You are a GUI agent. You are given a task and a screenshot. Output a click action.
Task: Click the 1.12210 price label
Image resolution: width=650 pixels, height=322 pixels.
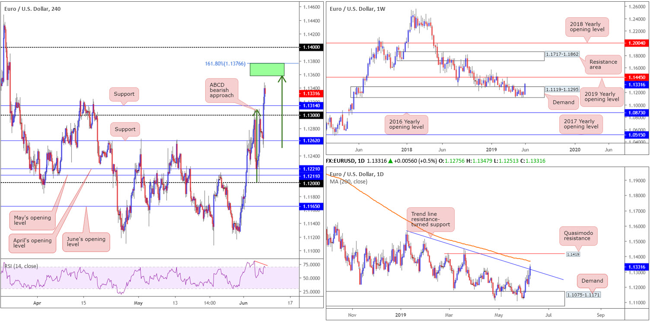[312, 169]
